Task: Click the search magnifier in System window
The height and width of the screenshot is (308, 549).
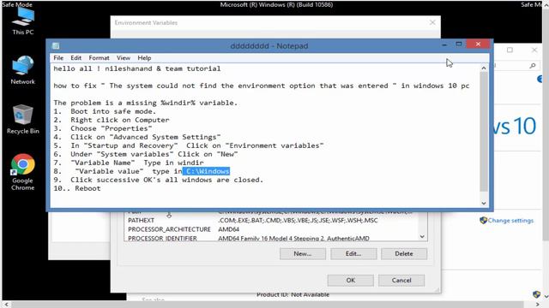Action: click(533, 65)
